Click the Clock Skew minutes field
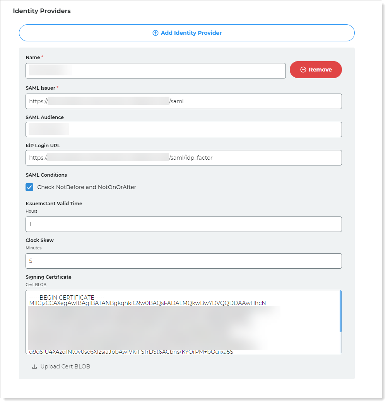 point(183,261)
